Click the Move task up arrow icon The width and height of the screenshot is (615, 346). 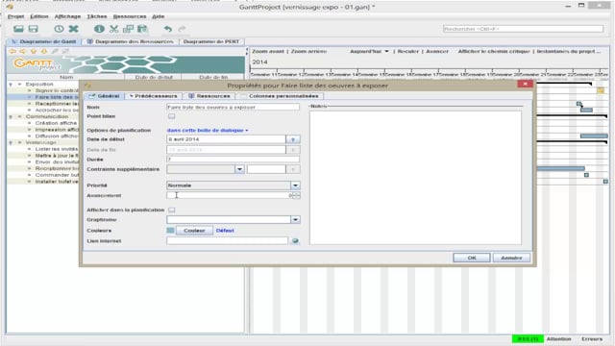pyautogui.click(x=34, y=51)
